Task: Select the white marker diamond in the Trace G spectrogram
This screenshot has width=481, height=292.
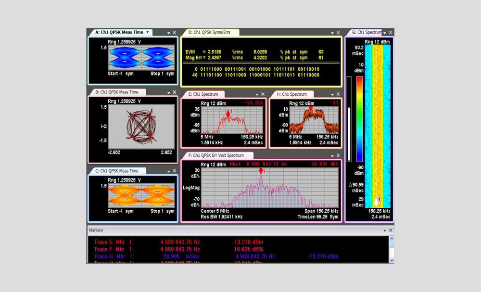Action: coord(376,202)
